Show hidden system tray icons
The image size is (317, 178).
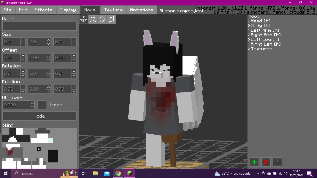coord(258,174)
